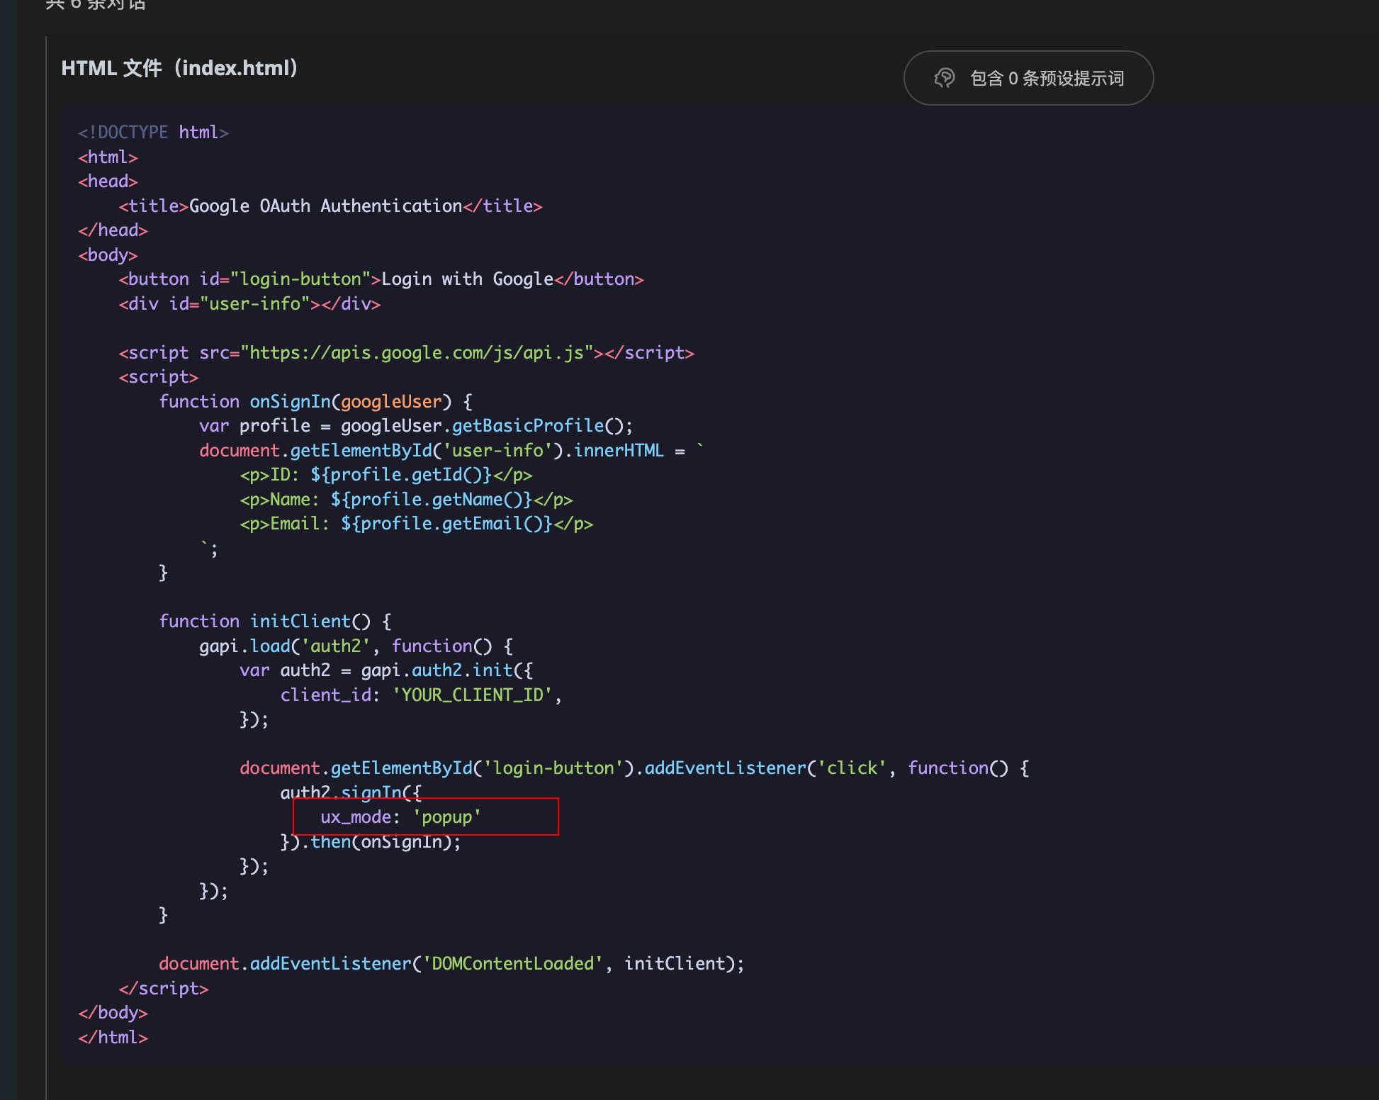Click the '<!DOCTYPE html>' code line
The image size is (1379, 1100).
point(153,133)
